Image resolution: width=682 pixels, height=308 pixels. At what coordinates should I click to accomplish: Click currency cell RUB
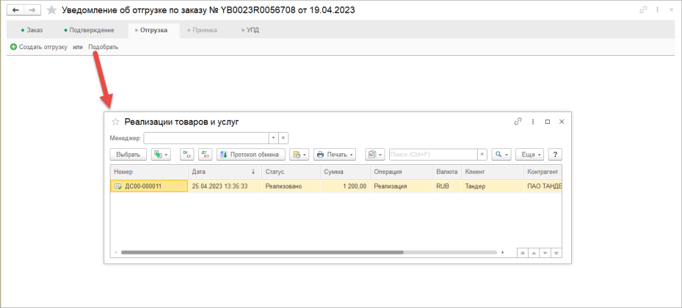(446, 186)
